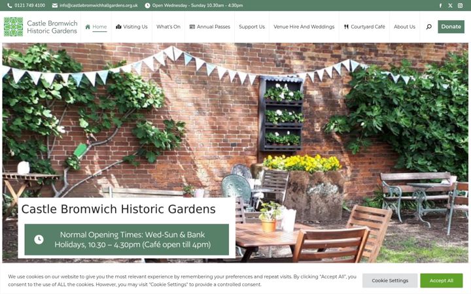The image size is (471, 294).
Task: Click the info@castlebromwichhallgardens.org.uk email link
Action: click(99, 5)
